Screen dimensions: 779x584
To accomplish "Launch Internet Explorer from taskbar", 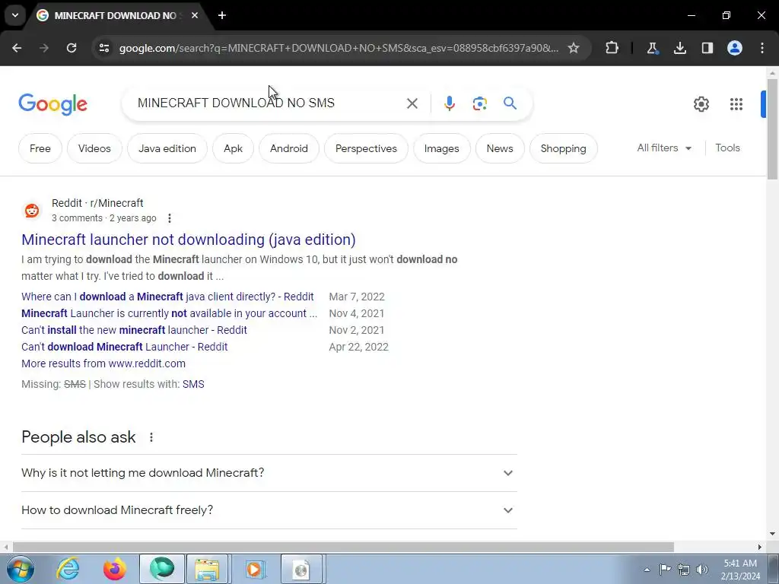I will (x=68, y=569).
